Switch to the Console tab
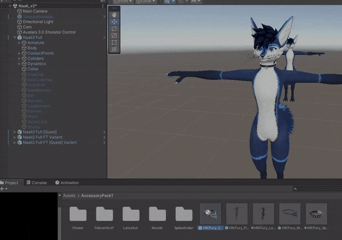Viewport: 342px width, 240px height. 39,183
